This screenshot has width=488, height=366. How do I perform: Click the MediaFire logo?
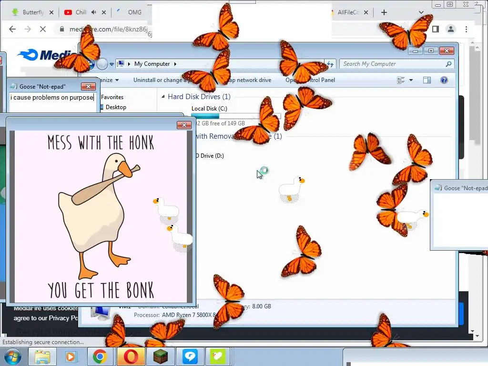[x=47, y=55]
